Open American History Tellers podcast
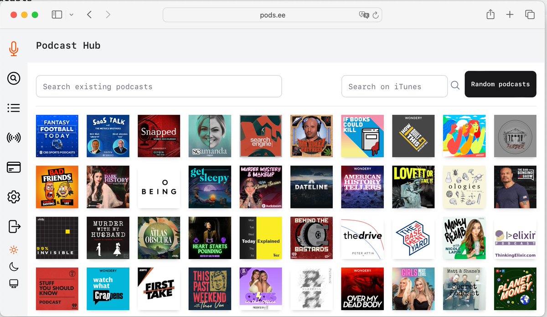This screenshot has width=547, height=317. tap(362, 187)
